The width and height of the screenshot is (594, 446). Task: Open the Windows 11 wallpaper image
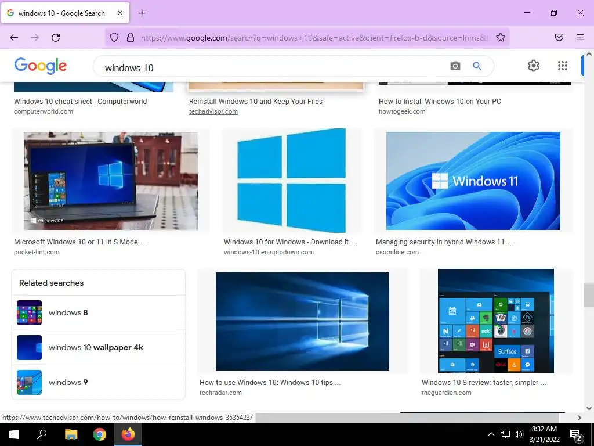point(473,181)
